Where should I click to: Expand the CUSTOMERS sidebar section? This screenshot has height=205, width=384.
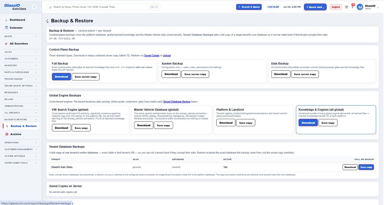pos(20,59)
